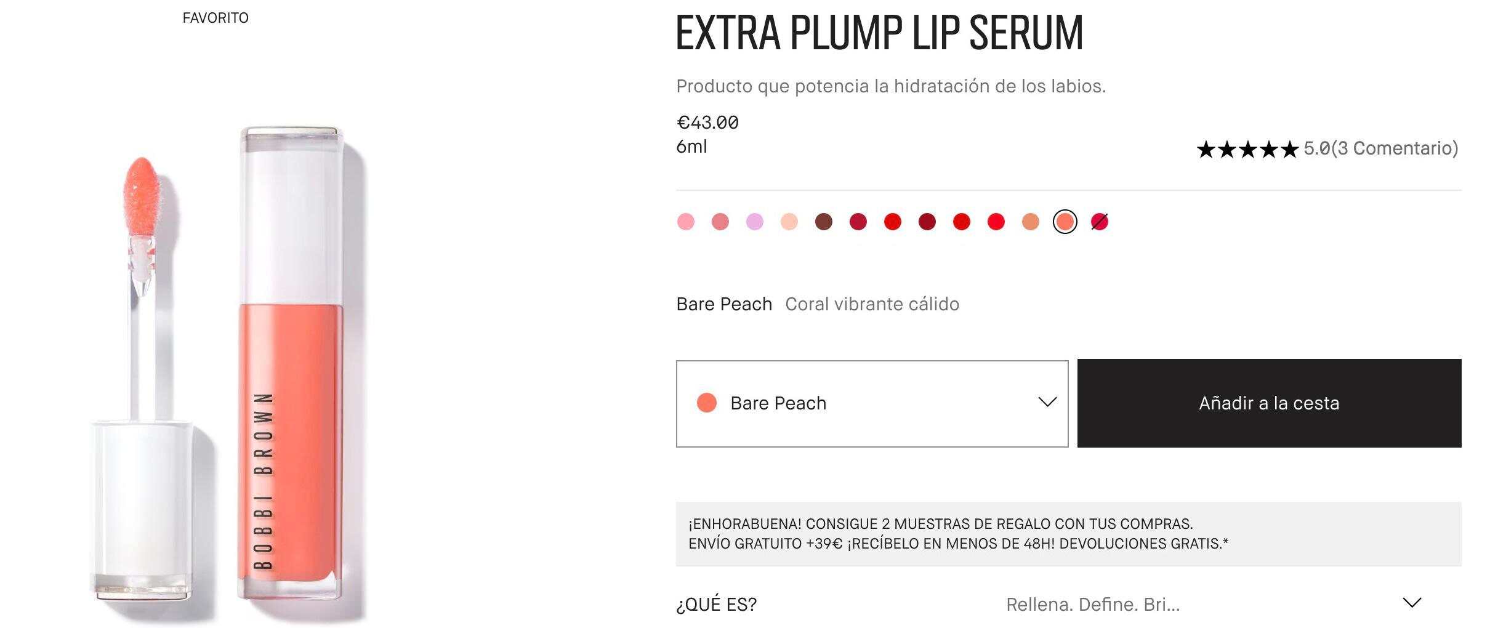This screenshot has width=1490, height=628.
Task: Choose the selected Bare Peach coral swatch
Action: [x=1065, y=222]
